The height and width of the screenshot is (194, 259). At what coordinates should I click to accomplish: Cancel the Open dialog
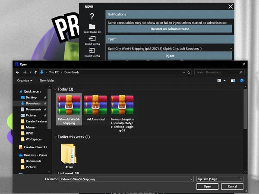(232, 186)
